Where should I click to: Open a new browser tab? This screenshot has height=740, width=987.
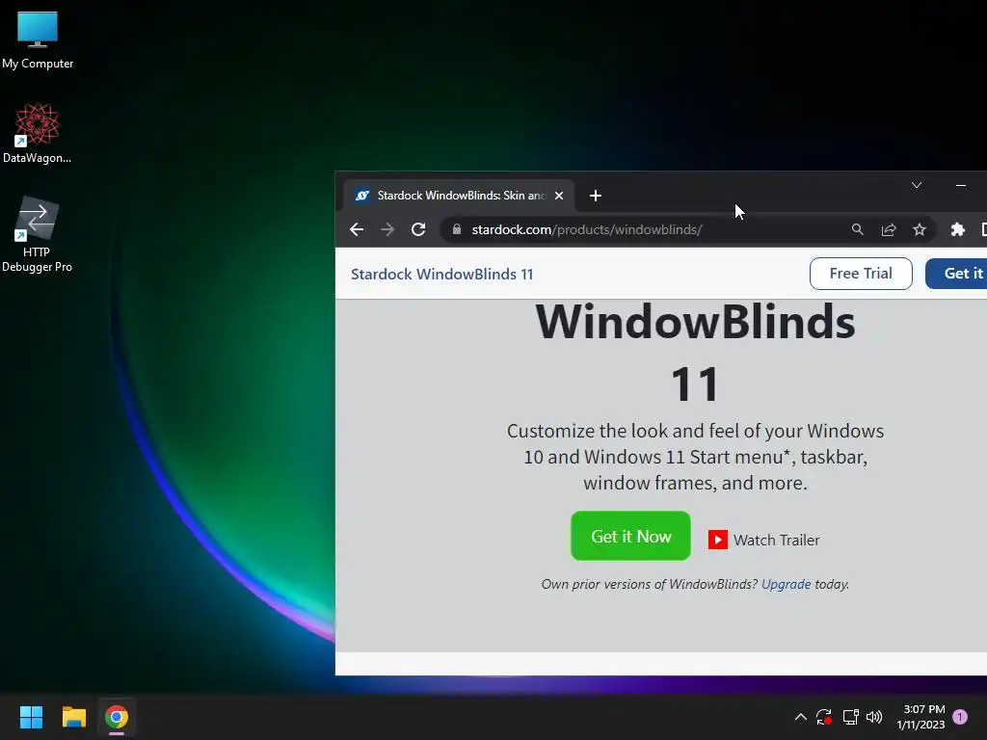tap(596, 196)
